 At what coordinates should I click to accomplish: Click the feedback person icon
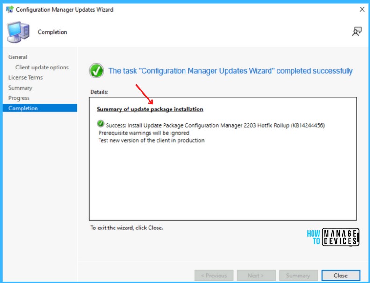pyautogui.click(x=356, y=32)
